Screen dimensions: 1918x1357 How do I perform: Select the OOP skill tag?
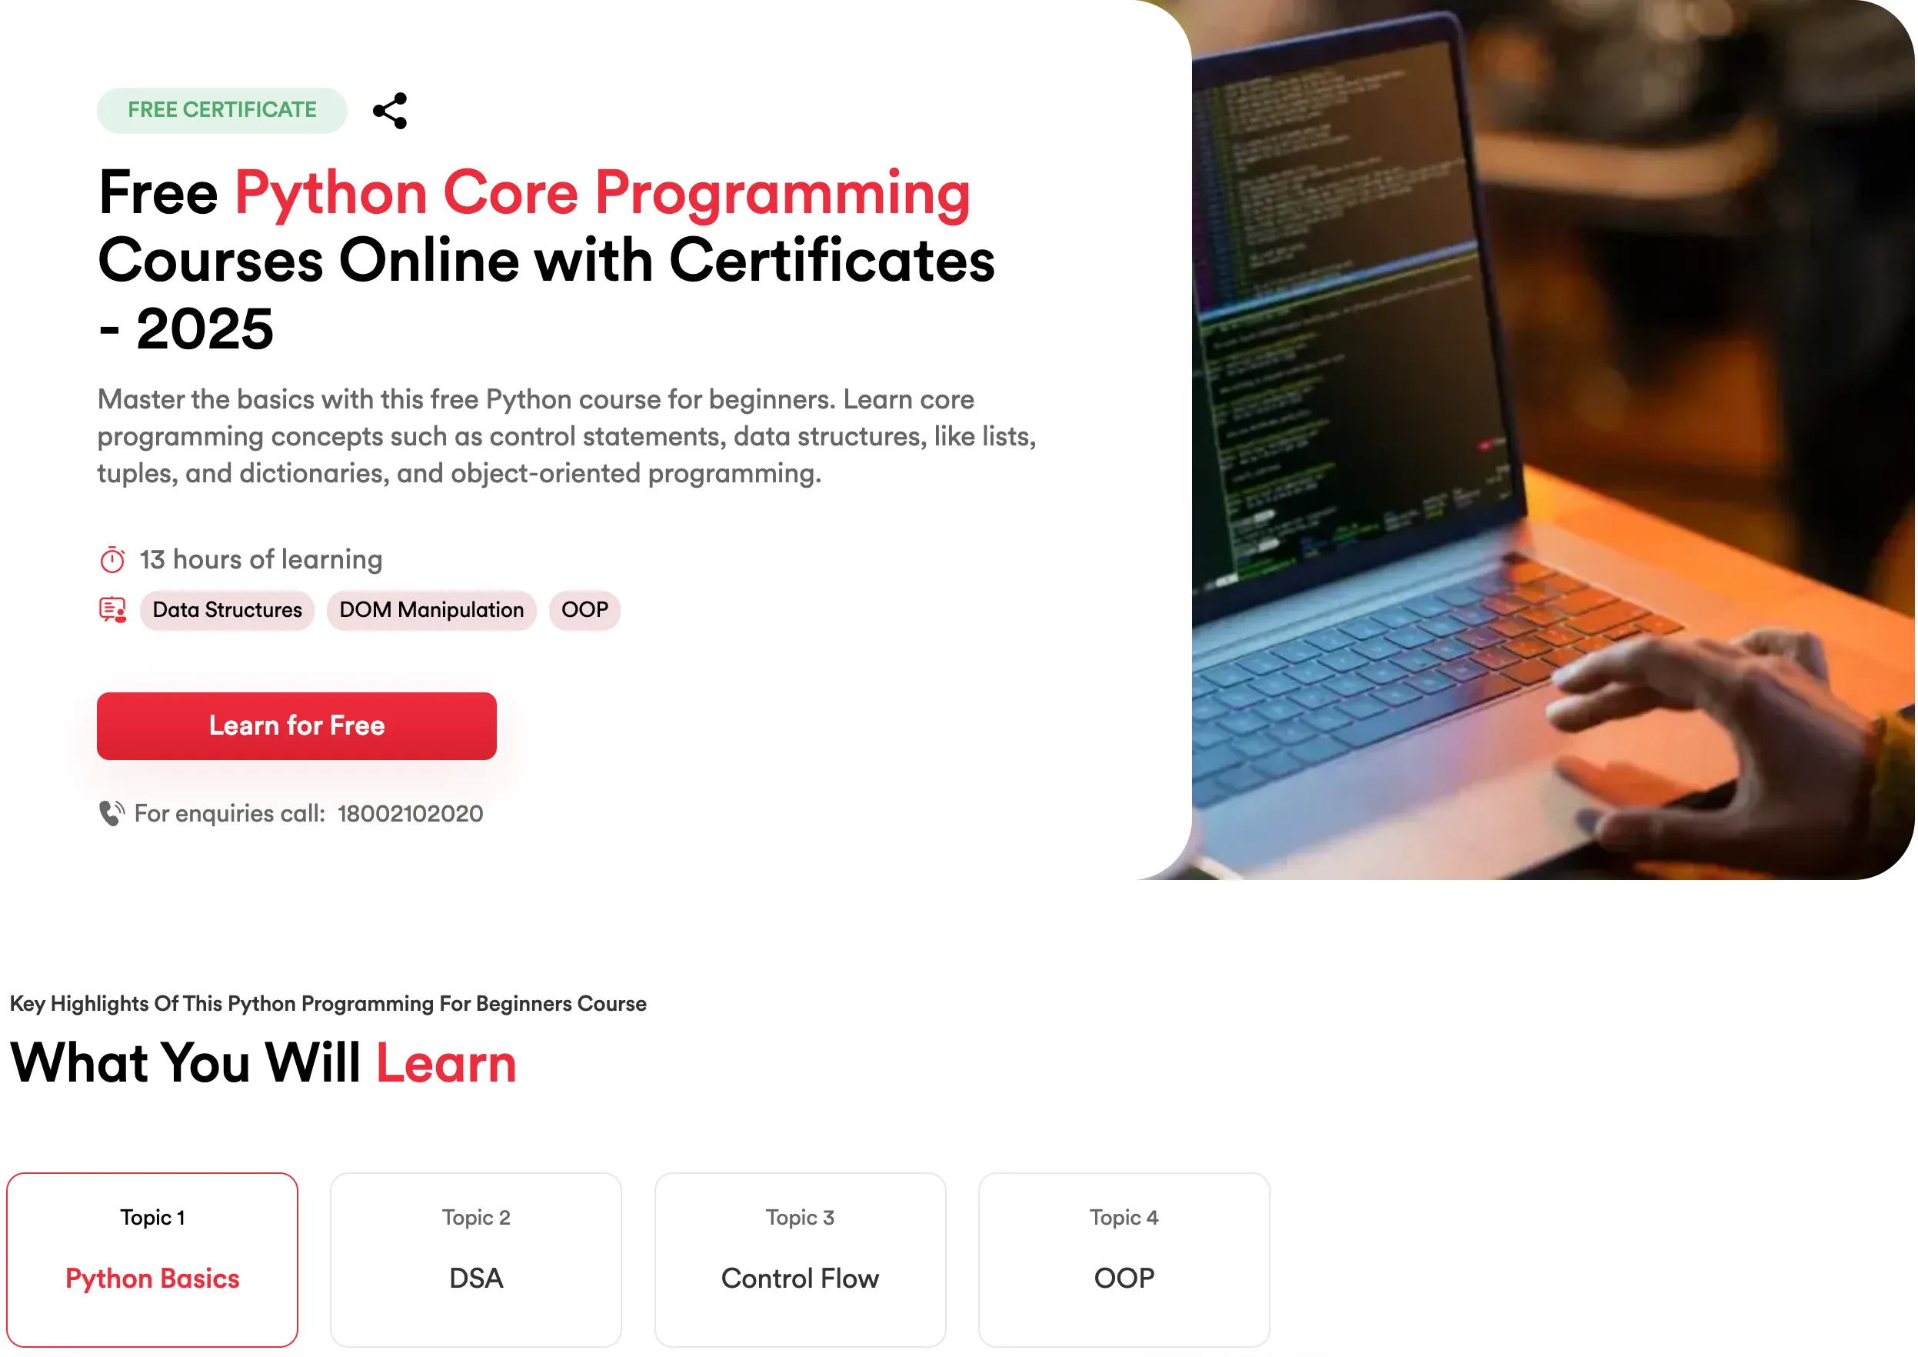click(584, 610)
